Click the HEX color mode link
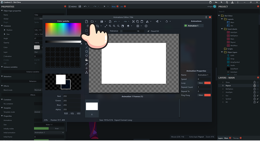Screen dimensions: 260x141 [79, 113]
